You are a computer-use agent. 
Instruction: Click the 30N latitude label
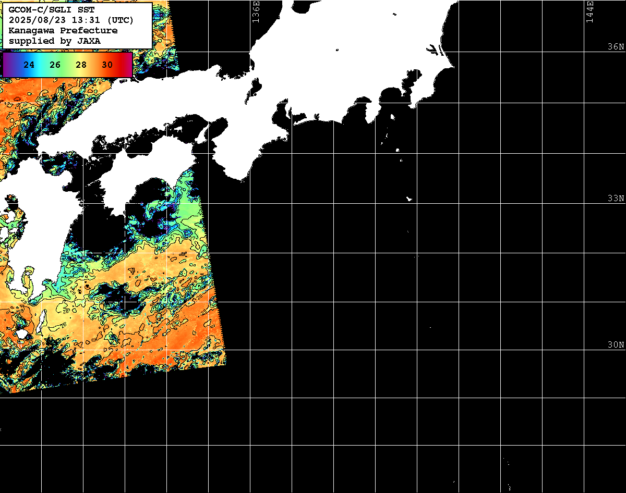[x=616, y=344]
